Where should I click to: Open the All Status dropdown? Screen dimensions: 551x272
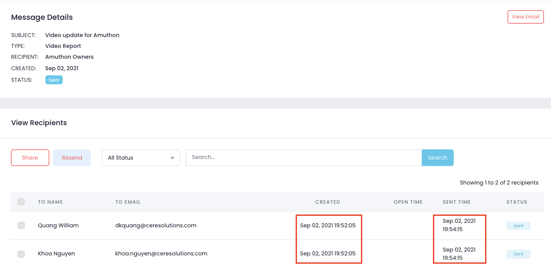pyautogui.click(x=141, y=158)
